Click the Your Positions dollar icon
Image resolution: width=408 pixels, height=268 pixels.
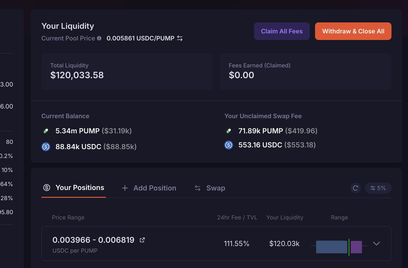click(x=47, y=187)
